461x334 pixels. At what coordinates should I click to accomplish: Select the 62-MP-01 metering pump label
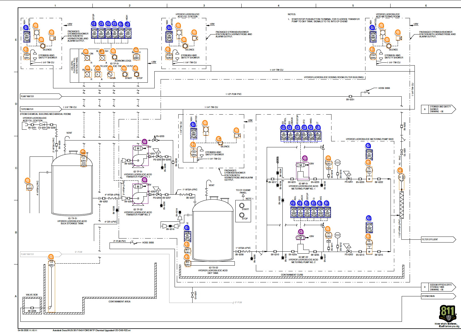coord(303,184)
